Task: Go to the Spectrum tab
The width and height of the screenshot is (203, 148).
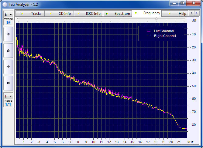Action: [x=119, y=14]
